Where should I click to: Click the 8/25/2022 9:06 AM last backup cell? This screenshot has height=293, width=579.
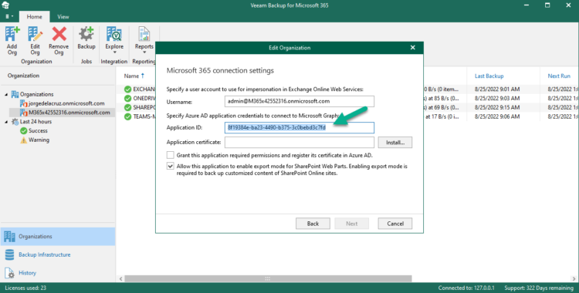pyautogui.click(x=497, y=116)
